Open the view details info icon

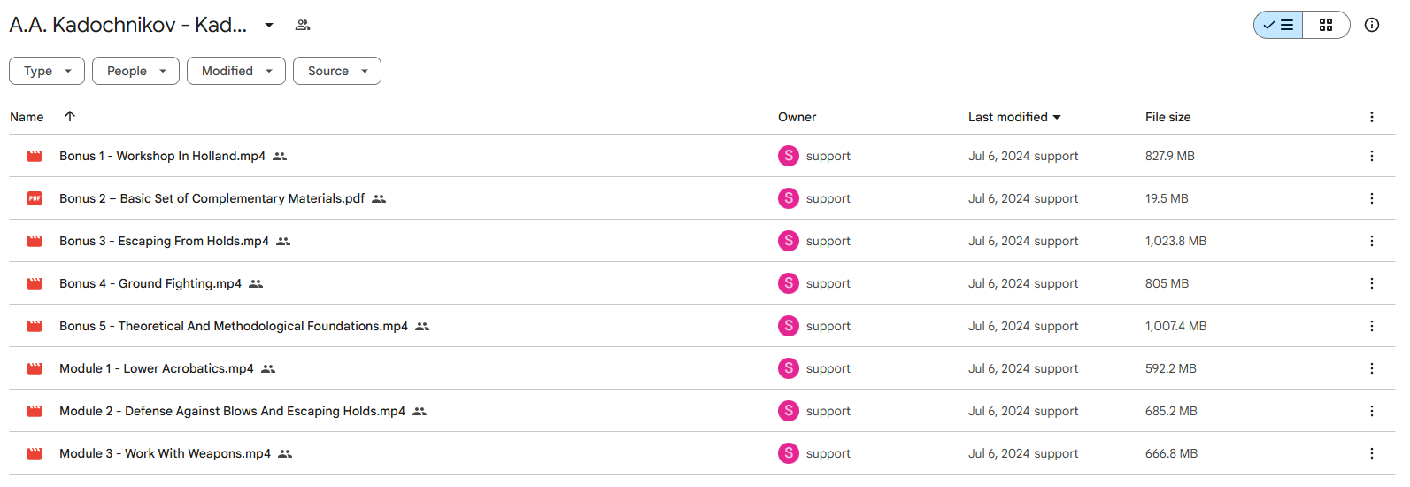point(1372,25)
